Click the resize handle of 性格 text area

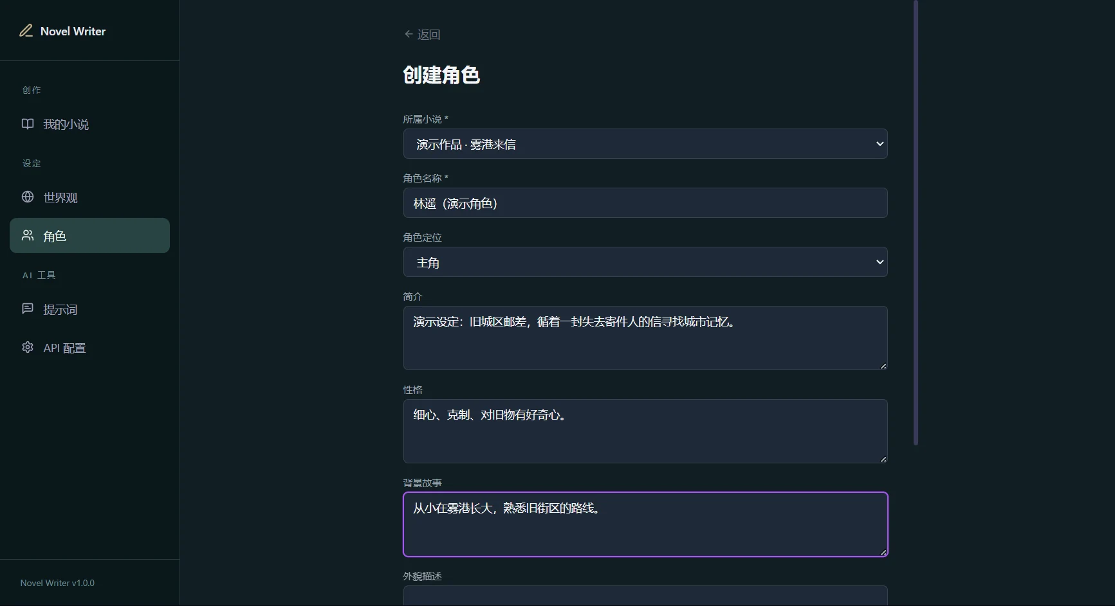pyautogui.click(x=883, y=459)
